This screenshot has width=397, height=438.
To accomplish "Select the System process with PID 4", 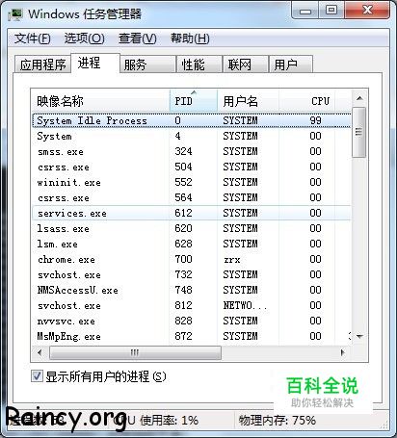I will (192, 136).
